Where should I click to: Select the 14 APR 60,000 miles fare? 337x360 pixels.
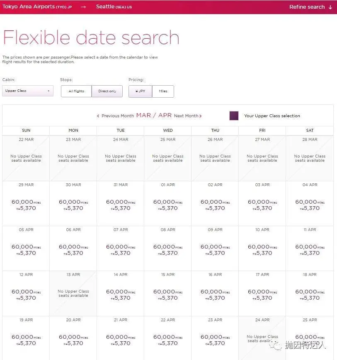(x=121, y=293)
